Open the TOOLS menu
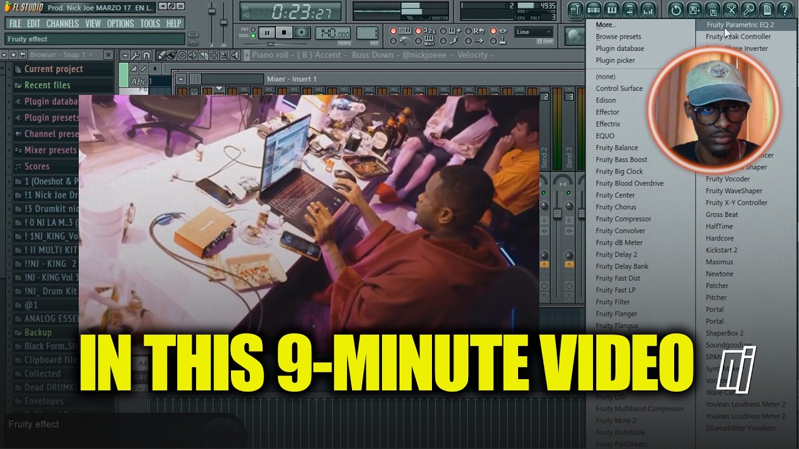The image size is (799, 449). [x=150, y=24]
